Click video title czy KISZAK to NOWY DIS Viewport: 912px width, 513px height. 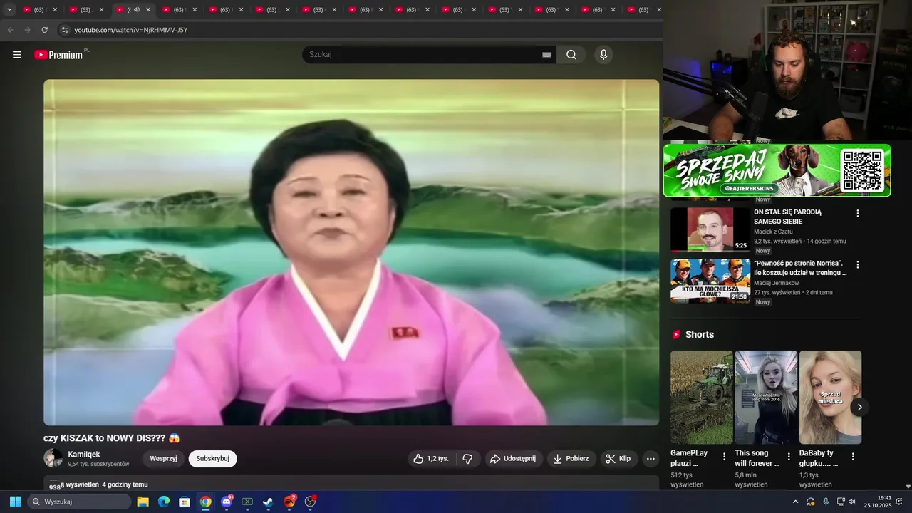(111, 438)
